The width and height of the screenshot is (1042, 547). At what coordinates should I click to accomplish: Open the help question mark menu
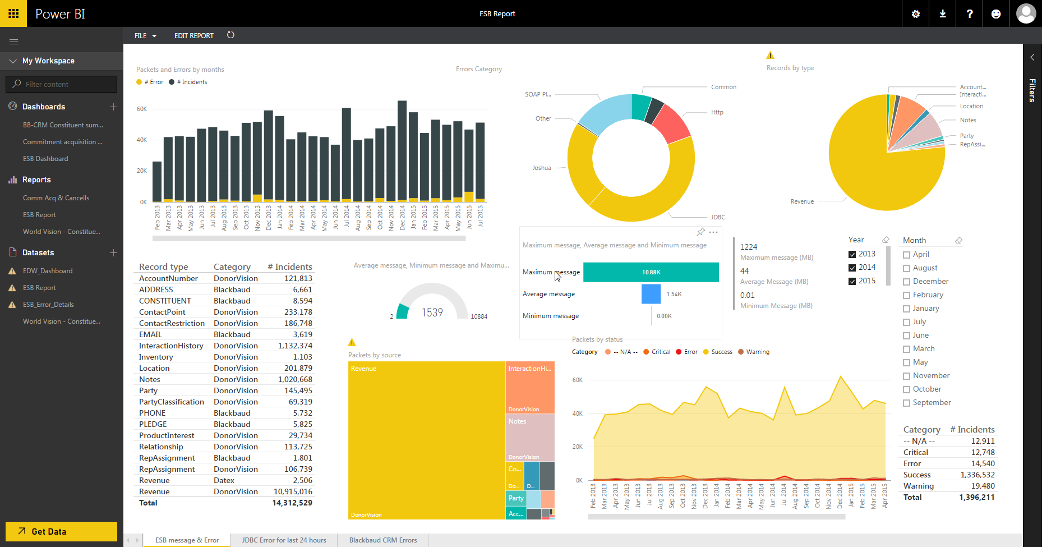tap(970, 14)
